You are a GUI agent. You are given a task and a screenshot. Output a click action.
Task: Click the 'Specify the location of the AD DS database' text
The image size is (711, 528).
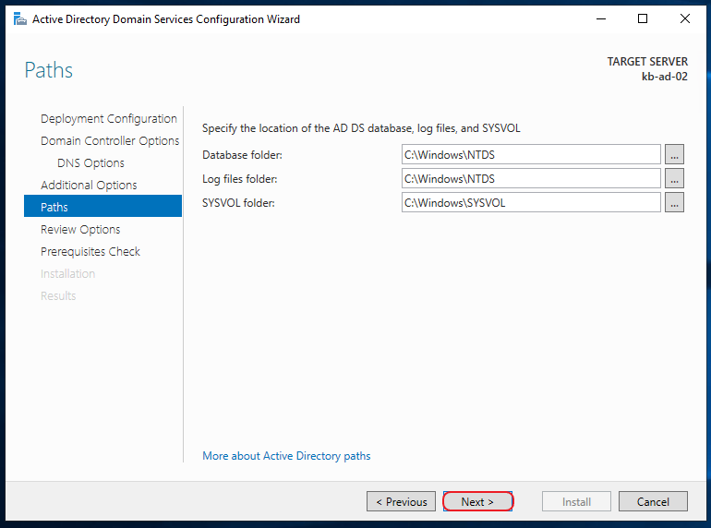point(361,128)
